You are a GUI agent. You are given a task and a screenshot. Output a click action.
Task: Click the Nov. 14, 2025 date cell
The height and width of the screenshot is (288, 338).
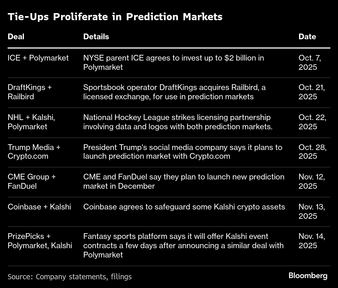[x=312, y=241]
